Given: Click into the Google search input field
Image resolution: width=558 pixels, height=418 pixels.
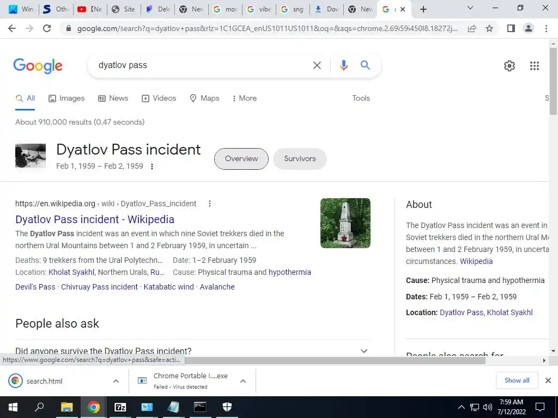Looking at the screenshot, I should click(203, 65).
